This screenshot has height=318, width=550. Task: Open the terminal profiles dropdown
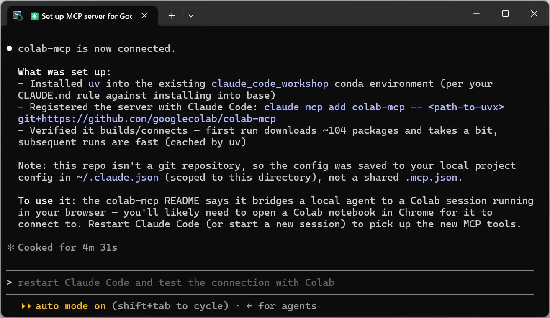tap(191, 16)
